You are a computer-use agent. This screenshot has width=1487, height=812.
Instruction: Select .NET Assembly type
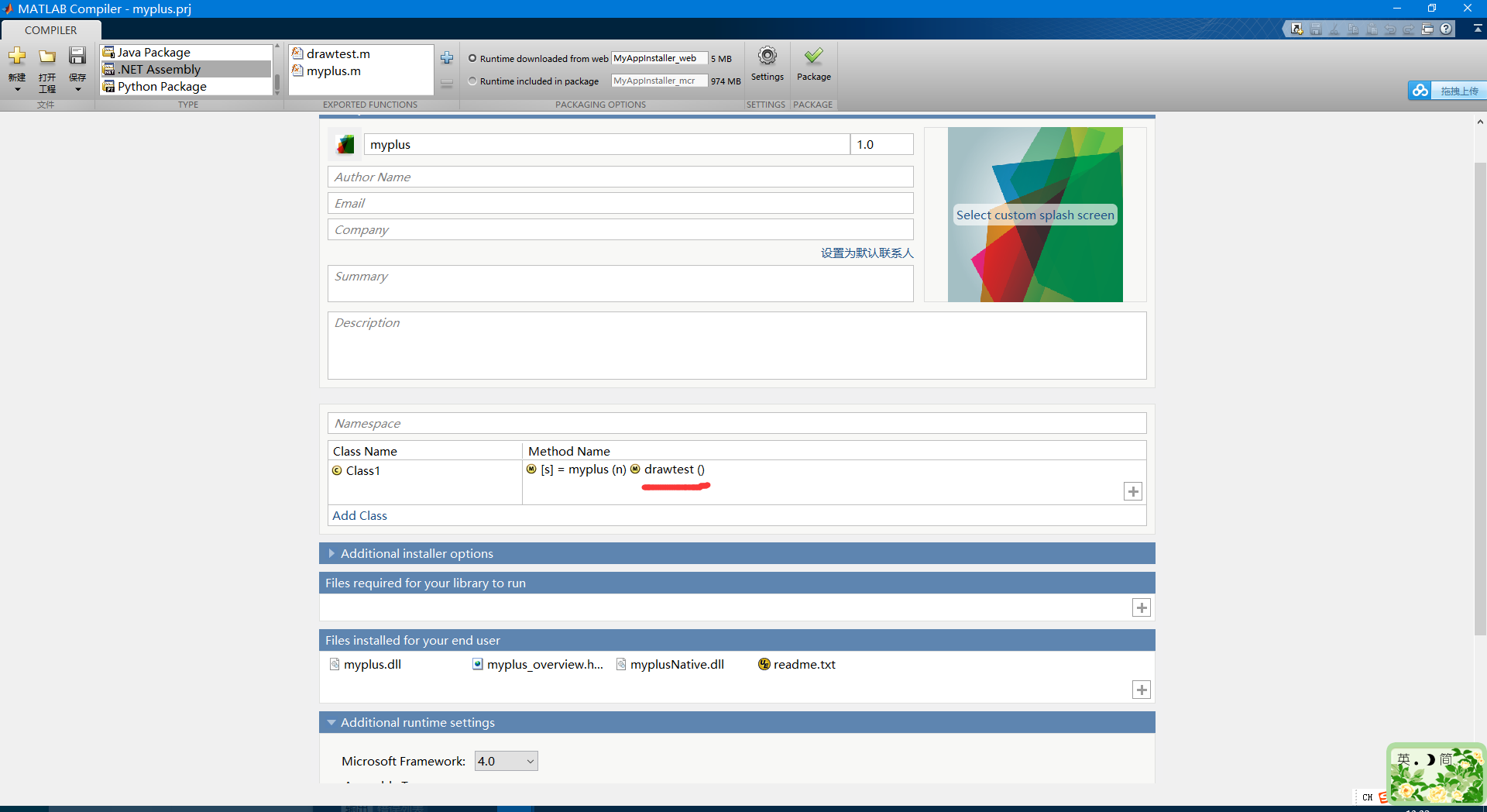coord(187,69)
